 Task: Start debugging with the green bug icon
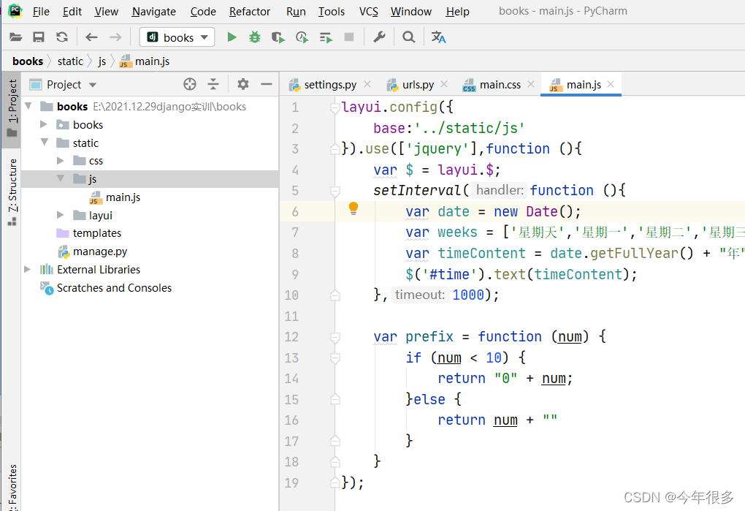pos(255,37)
